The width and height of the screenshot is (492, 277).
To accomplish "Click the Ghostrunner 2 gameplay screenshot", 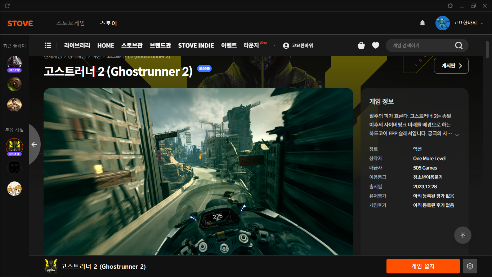I will [x=198, y=172].
